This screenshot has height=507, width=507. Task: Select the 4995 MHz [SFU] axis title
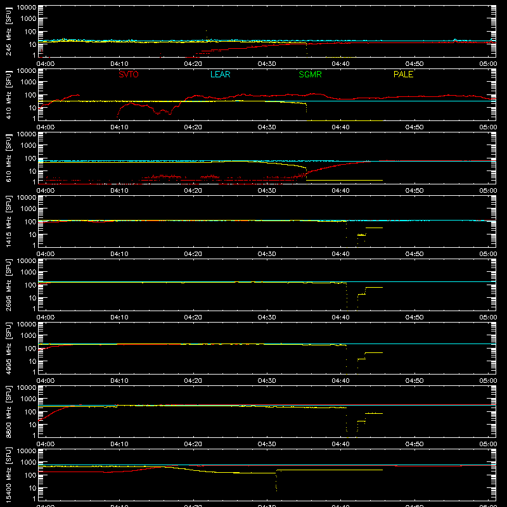pyautogui.click(x=8, y=348)
